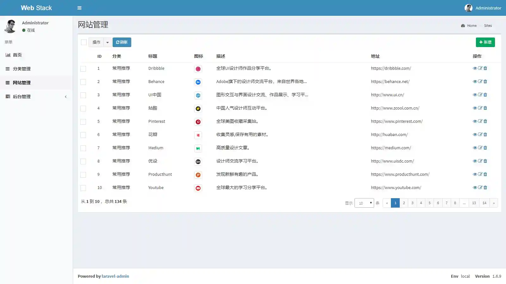
Task: Click the Producthunt site logo icon
Action: pyautogui.click(x=198, y=175)
